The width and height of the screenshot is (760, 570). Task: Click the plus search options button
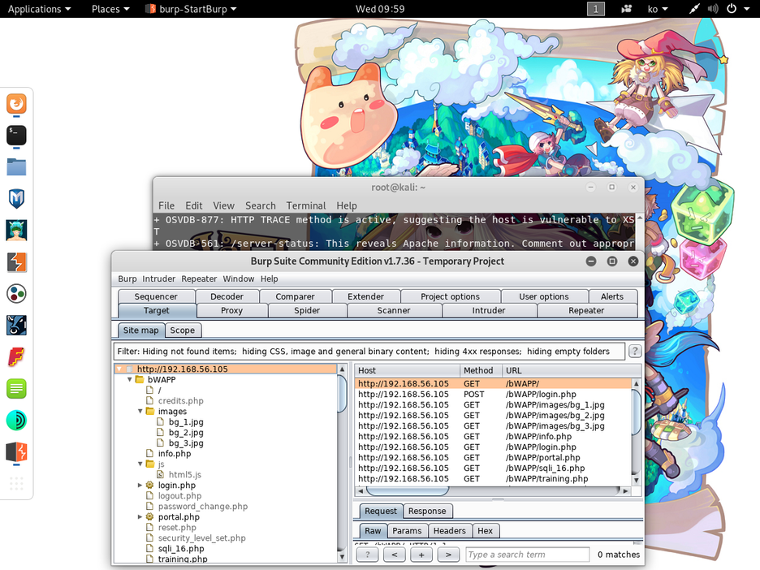click(421, 555)
